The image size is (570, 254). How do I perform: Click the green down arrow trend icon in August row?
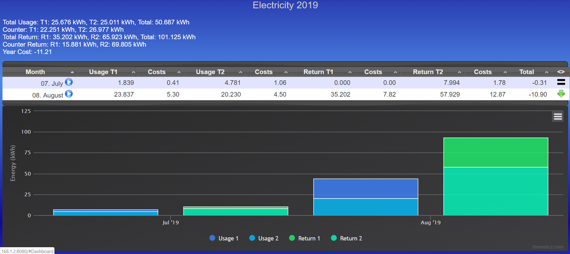pos(561,94)
